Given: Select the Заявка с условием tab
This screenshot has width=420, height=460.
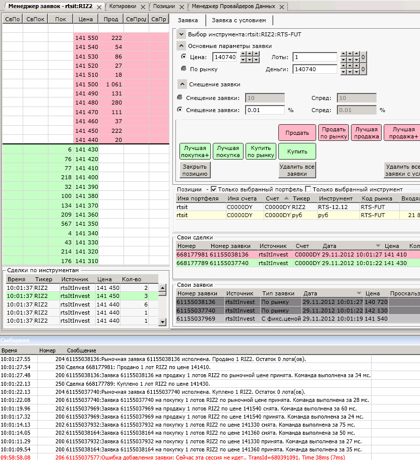Looking at the screenshot, I should (x=239, y=20).
